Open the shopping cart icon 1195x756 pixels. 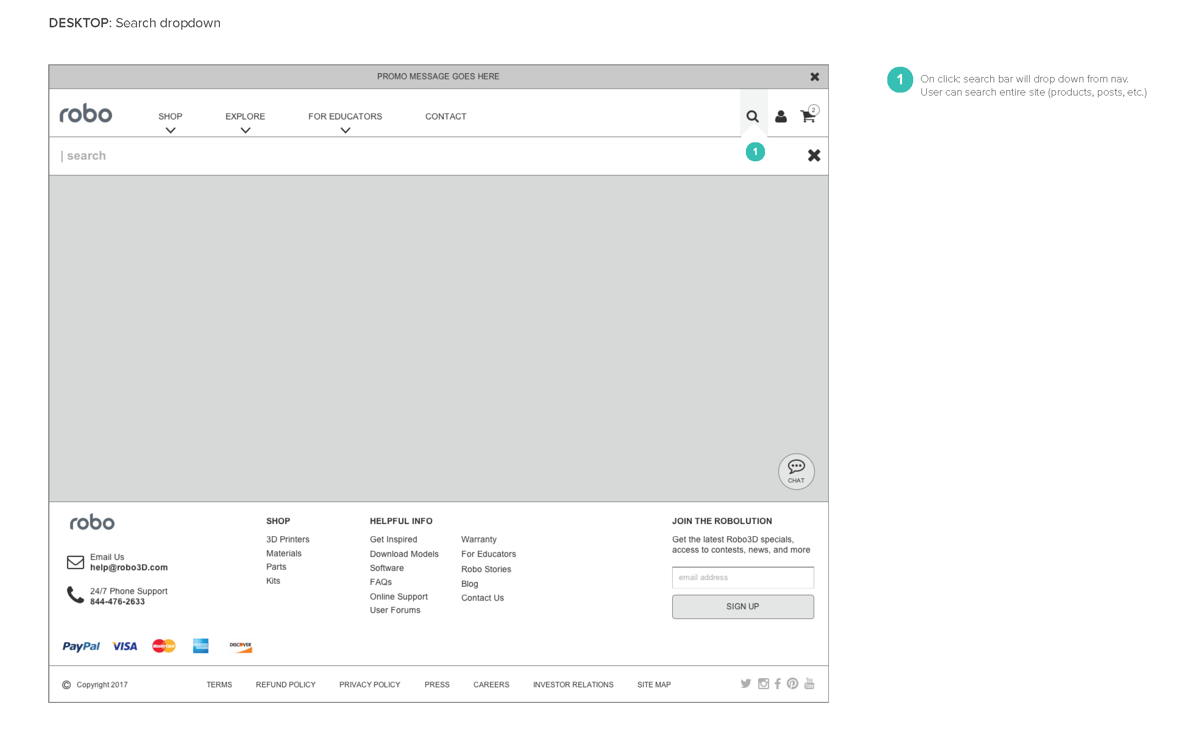[808, 116]
